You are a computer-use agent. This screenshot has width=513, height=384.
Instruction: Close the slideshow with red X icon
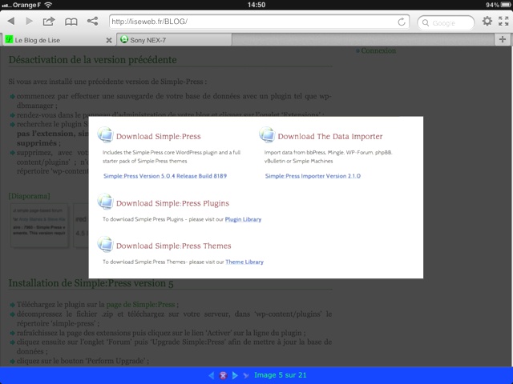click(223, 375)
